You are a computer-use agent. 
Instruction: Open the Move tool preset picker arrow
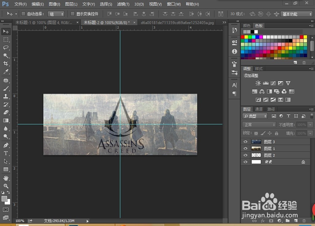pos(16,14)
